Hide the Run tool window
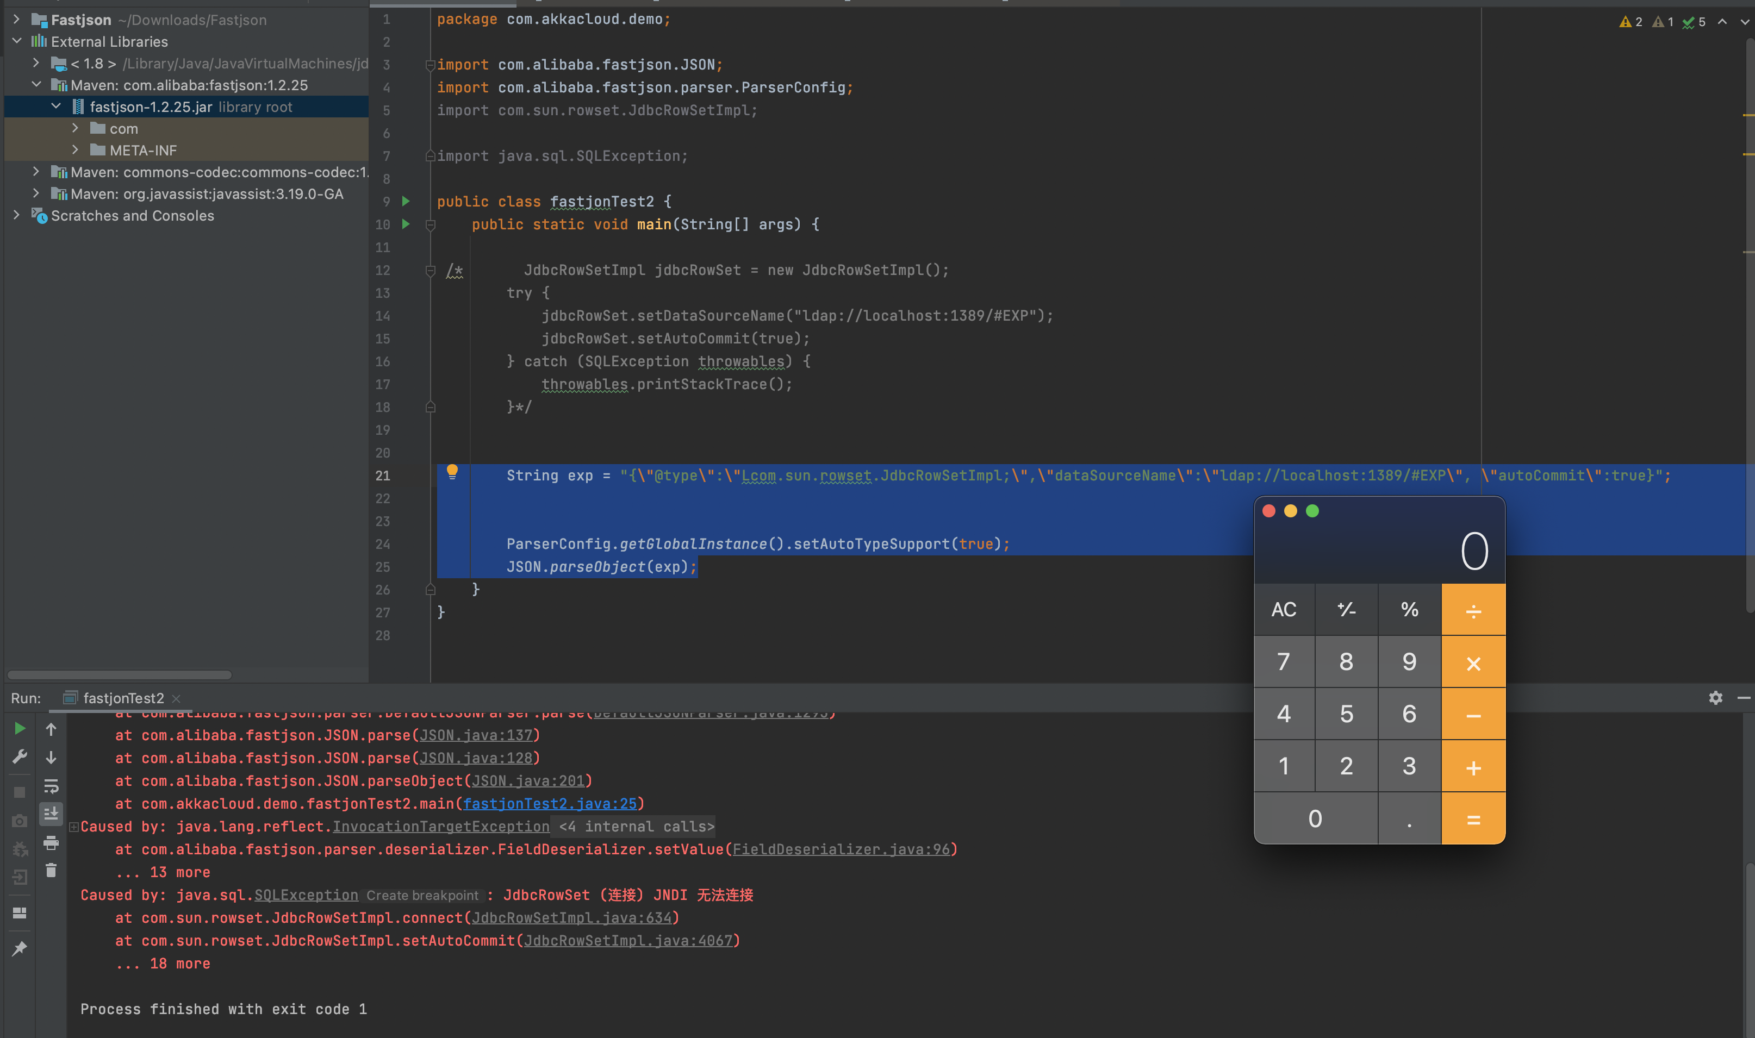 (1743, 697)
